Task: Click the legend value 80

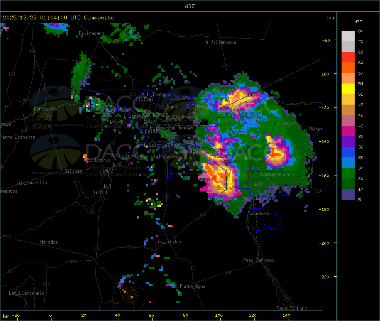Action: pyautogui.click(x=361, y=31)
